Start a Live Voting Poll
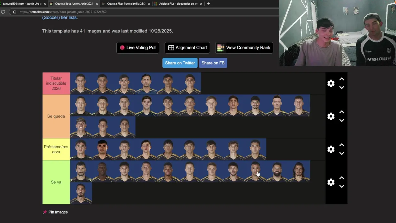396x223 pixels. [x=138, y=48]
